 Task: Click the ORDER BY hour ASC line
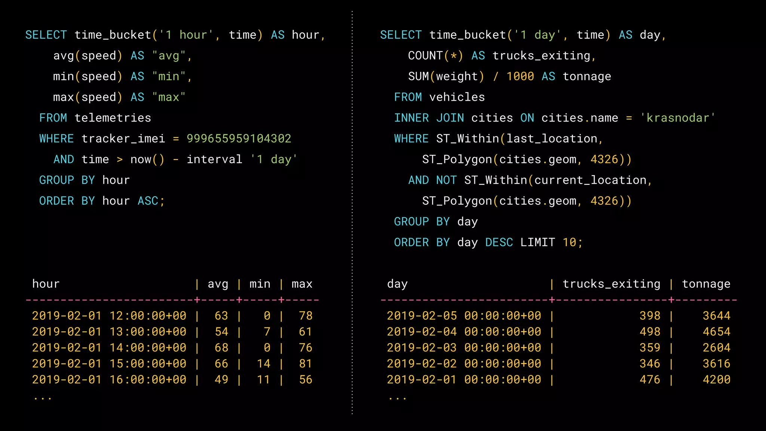pyautogui.click(x=102, y=201)
